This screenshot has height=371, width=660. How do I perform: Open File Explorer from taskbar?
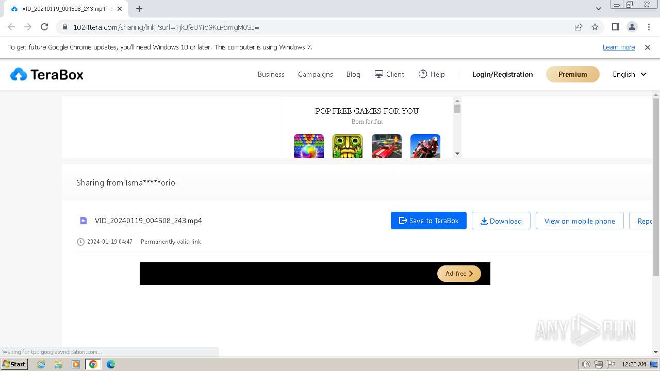point(58,364)
